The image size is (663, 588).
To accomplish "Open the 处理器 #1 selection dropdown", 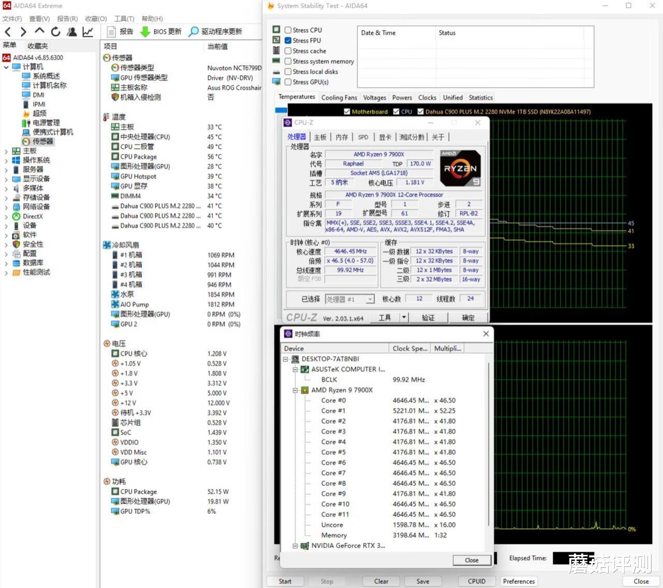I will point(370,299).
